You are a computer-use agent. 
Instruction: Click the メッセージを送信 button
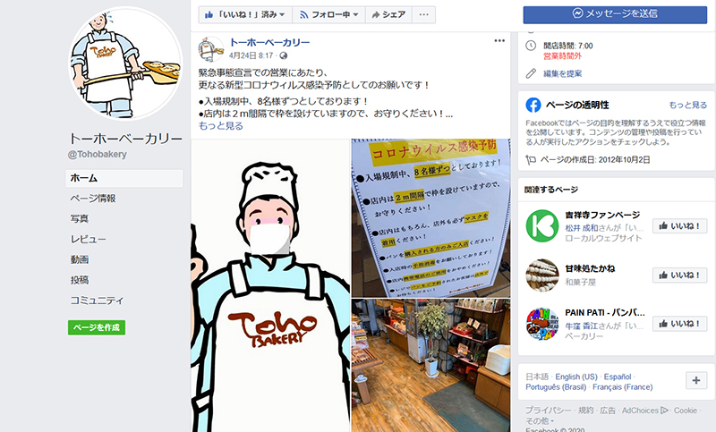click(x=615, y=14)
